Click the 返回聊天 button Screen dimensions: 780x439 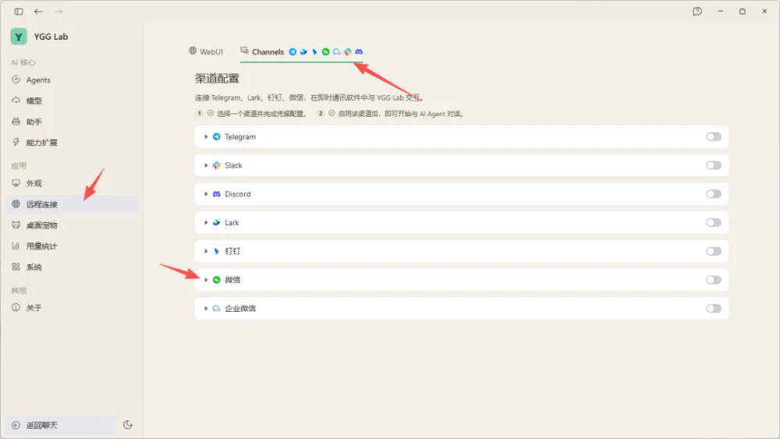pos(61,425)
